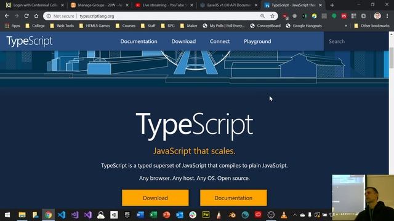
Task: Open the ConceptBoard bookmark
Action: [x=265, y=26]
